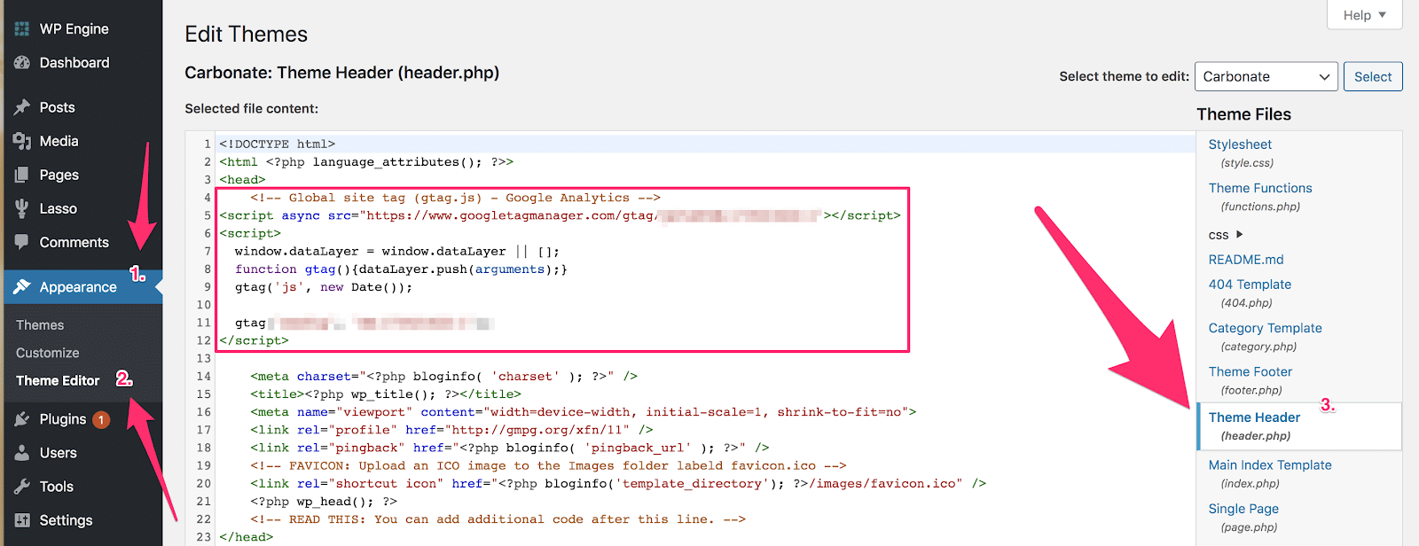Click meta viewport code line 16
The width and height of the screenshot is (1419, 546).
click(584, 412)
